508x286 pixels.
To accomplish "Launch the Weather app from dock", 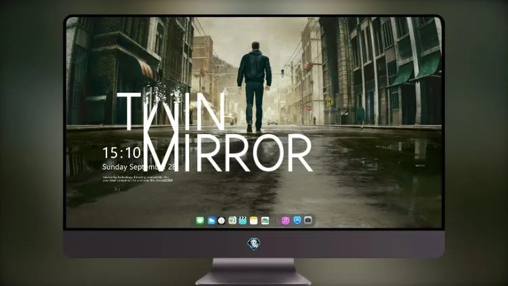I will [211, 220].
